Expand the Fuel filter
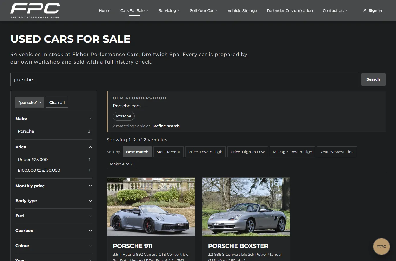The image size is (396, 261). pos(54,216)
